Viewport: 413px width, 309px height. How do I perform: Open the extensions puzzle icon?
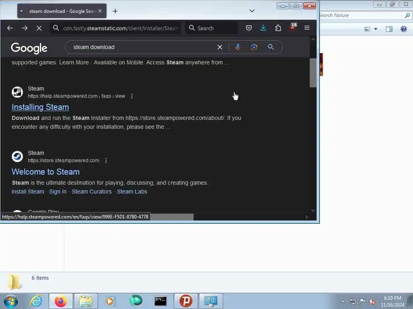pyautogui.click(x=278, y=28)
